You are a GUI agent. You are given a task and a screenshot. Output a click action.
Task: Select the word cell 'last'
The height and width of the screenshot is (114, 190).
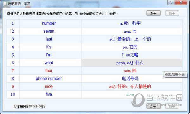coord(50,39)
